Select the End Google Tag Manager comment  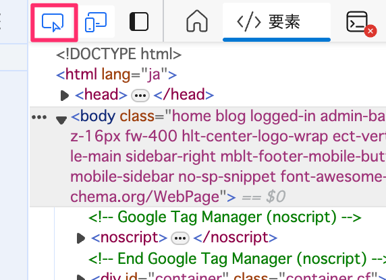coord(237,258)
